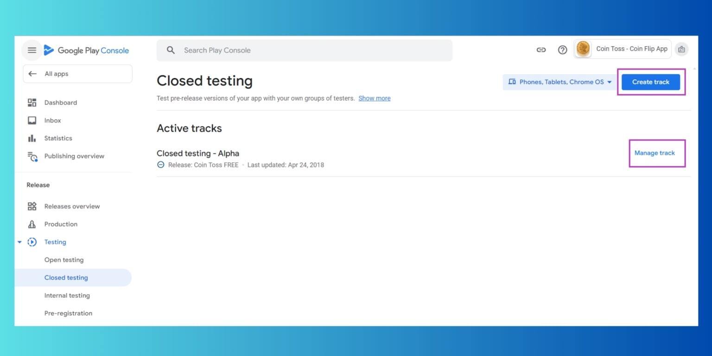Click the Show more link

[x=375, y=98]
